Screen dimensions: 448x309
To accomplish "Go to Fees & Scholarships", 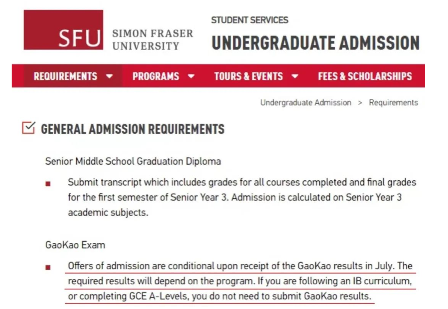I will 365,76.
